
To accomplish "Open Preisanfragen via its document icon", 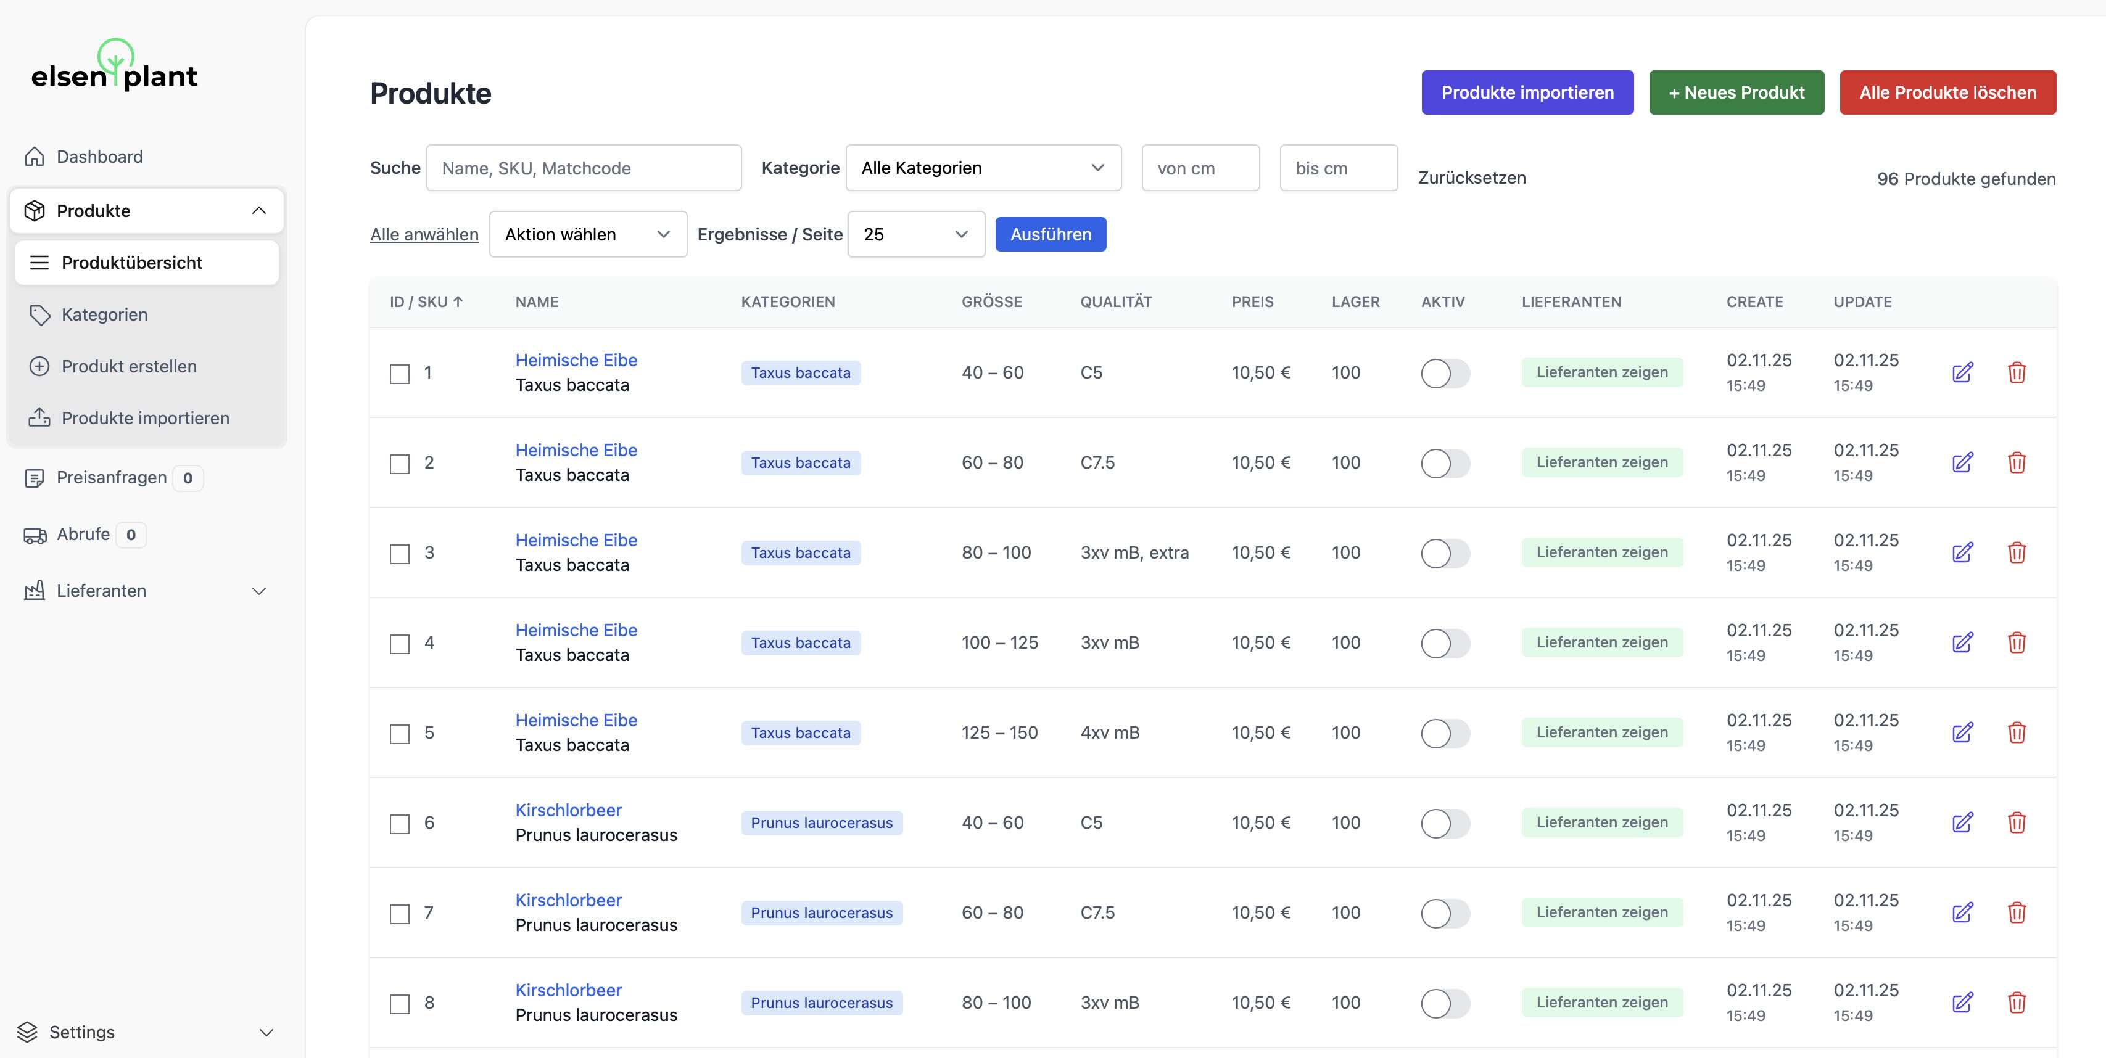I will (36, 477).
